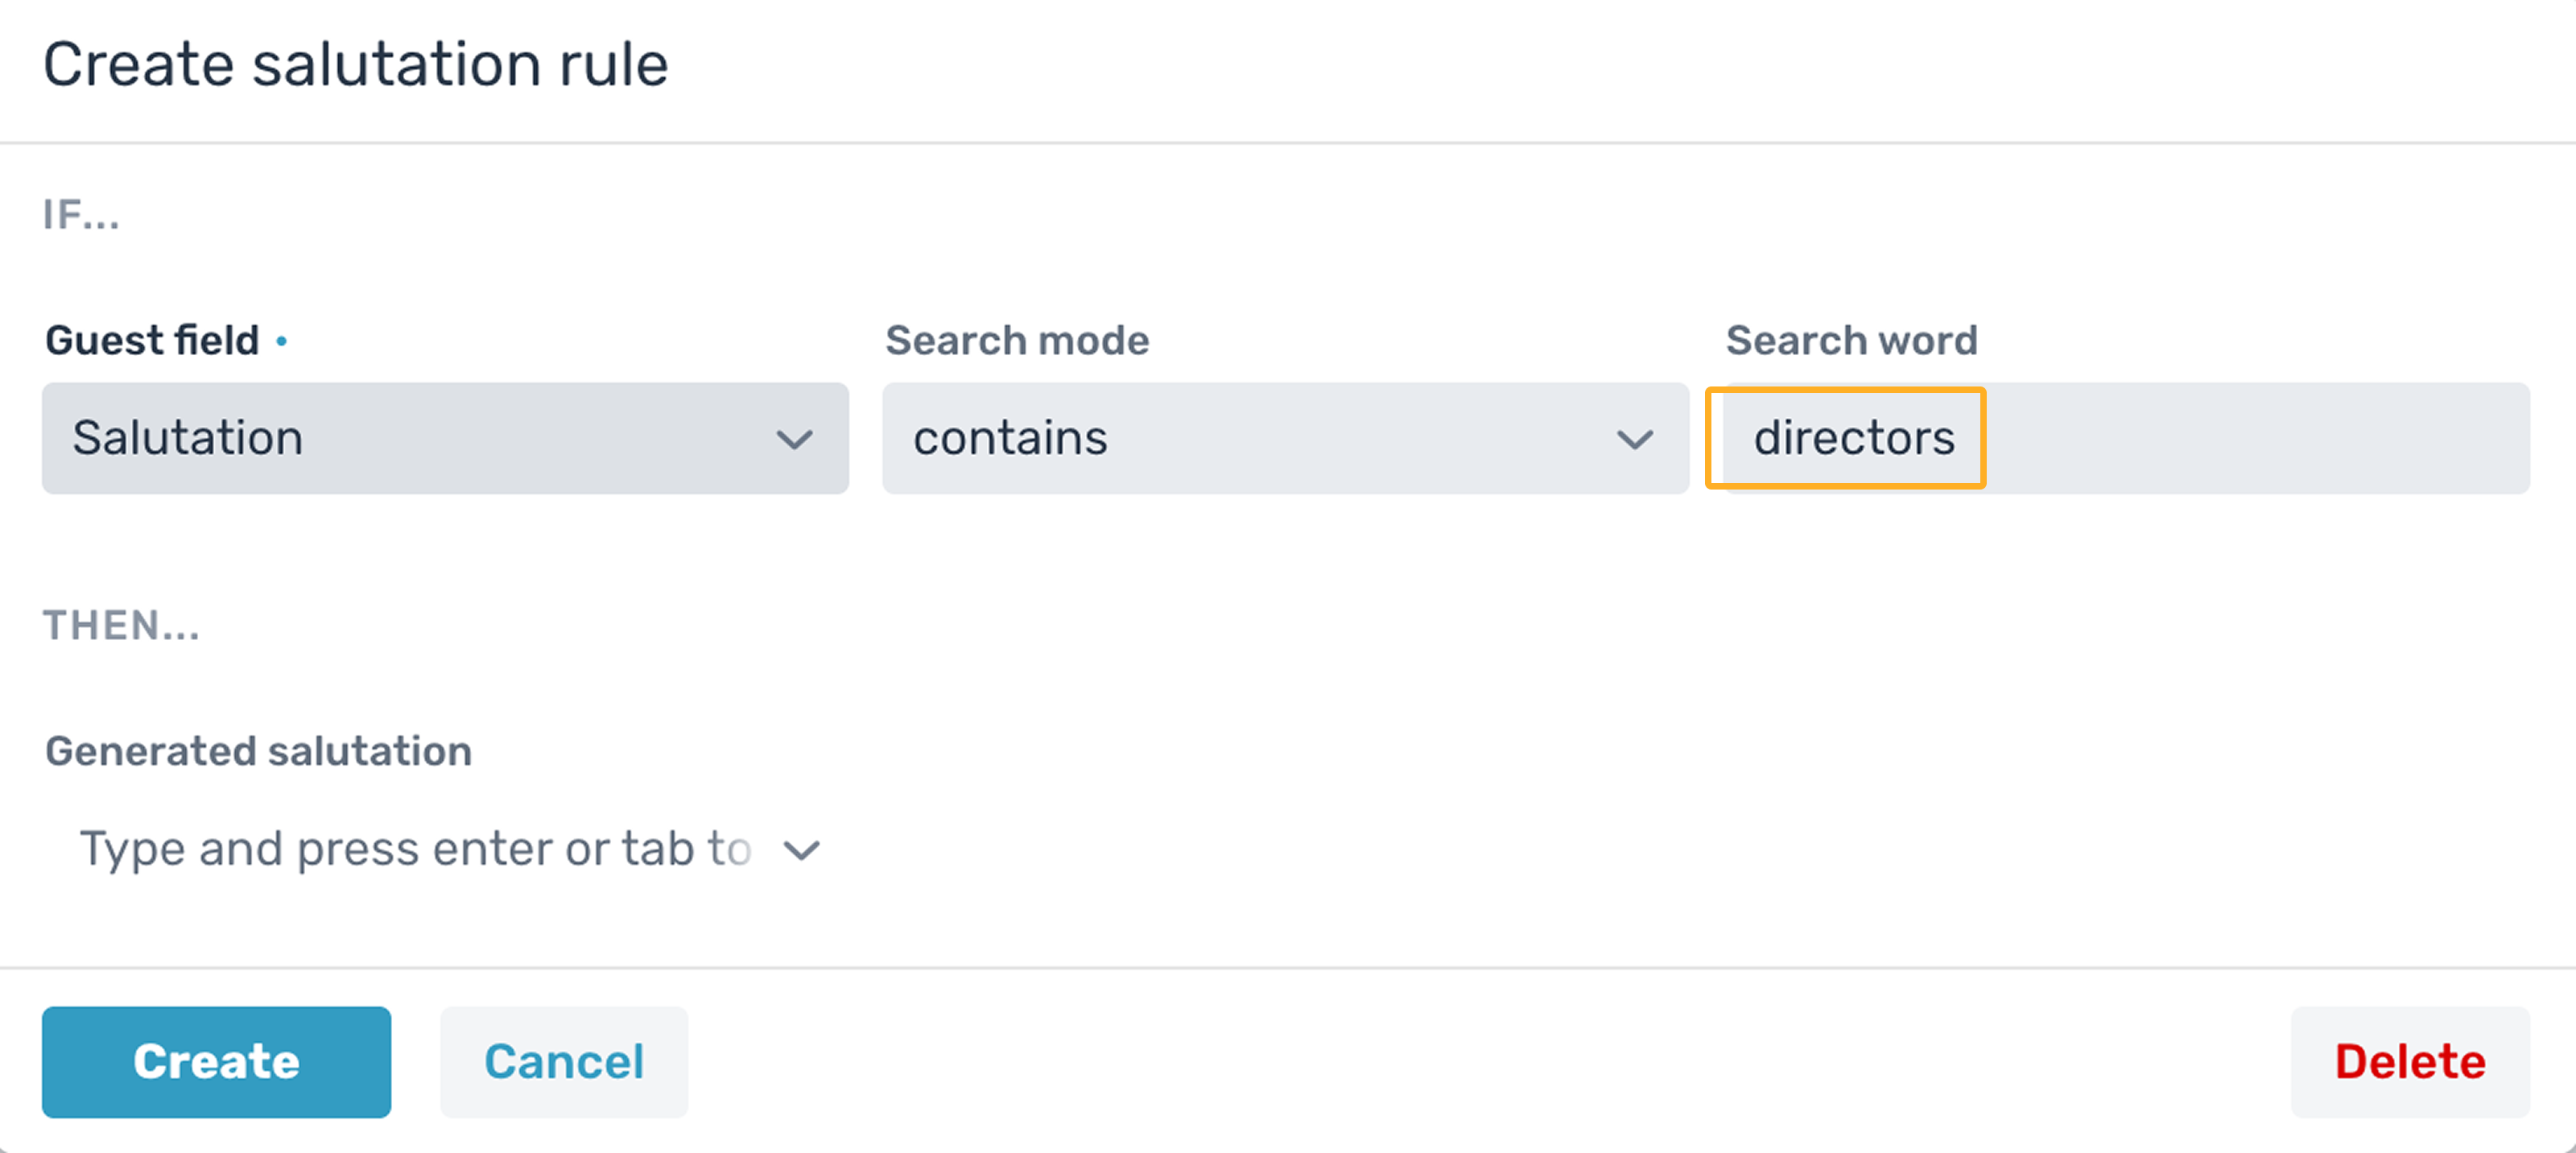Click the Generated salutation label
2576x1153 pixels.
258,751
